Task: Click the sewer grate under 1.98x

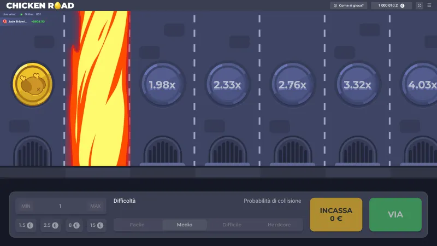Action: [162, 151]
